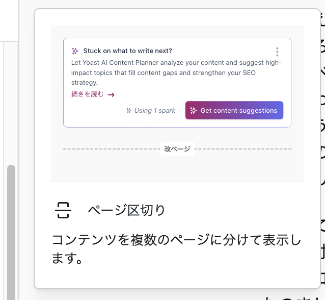Image resolution: width=325 pixels, height=300 pixels.
Task: Click the Get content suggestions button
Action: 234,110
